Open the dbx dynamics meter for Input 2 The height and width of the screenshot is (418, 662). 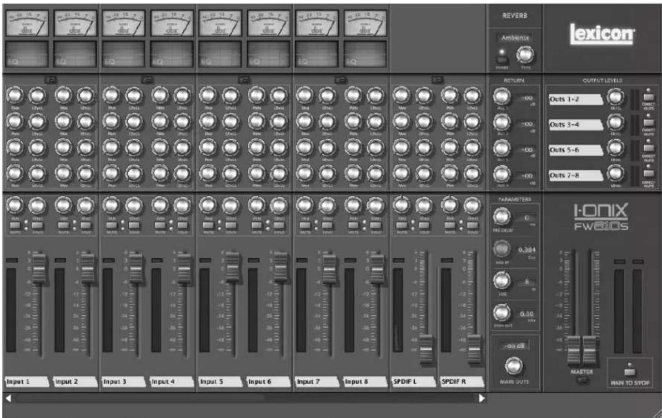tap(76, 24)
